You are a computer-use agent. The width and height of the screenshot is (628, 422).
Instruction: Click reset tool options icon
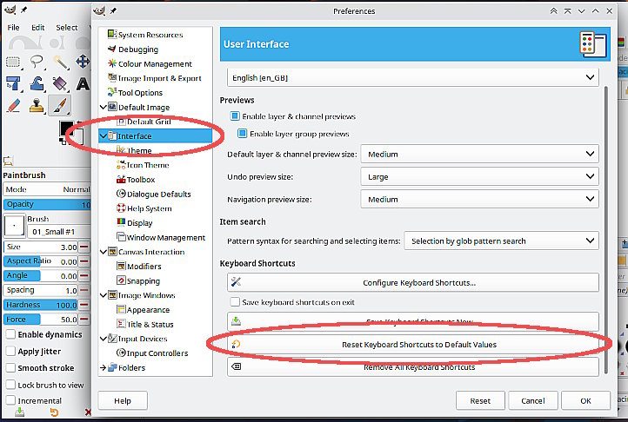click(54, 412)
